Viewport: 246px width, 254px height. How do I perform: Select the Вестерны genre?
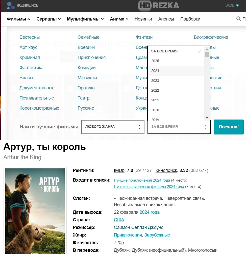30,37
